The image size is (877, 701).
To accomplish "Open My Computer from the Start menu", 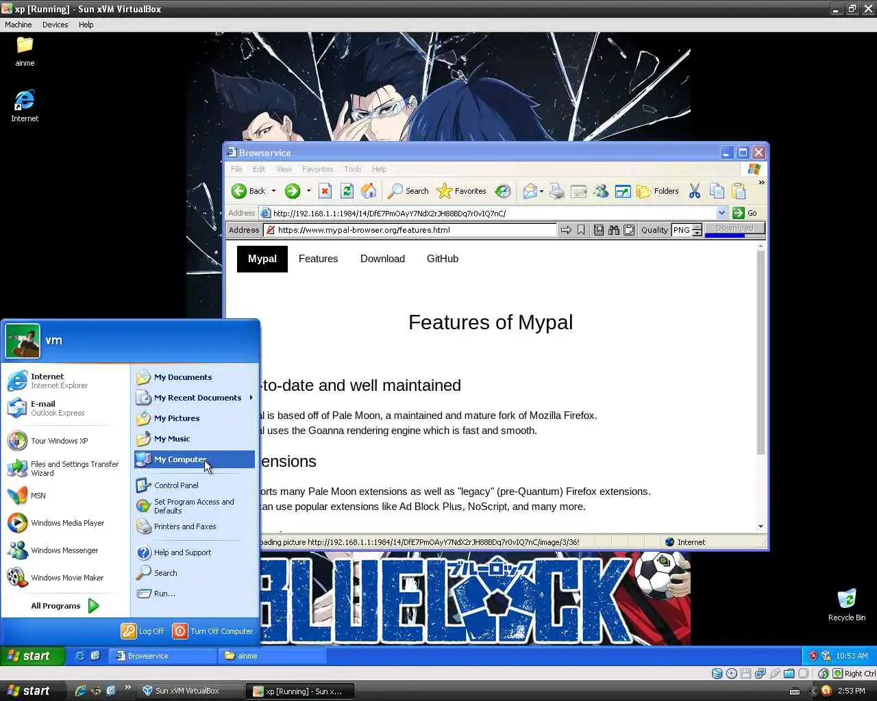I will click(x=195, y=459).
